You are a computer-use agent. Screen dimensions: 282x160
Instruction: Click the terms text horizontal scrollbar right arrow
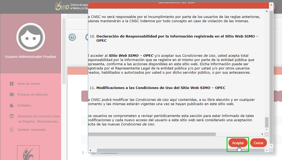[x=262, y=134]
